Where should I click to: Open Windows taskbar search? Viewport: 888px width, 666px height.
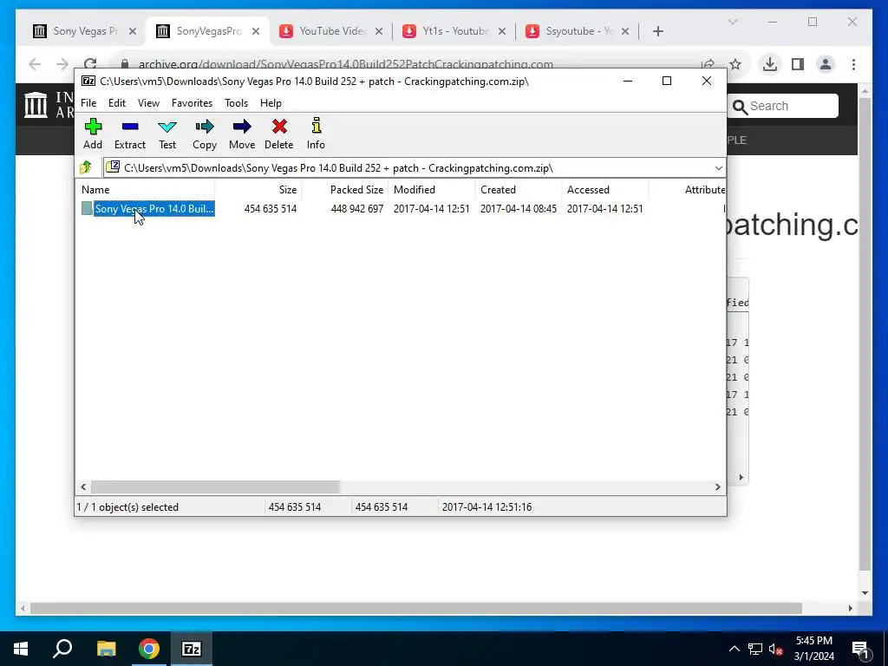tap(62, 649)
